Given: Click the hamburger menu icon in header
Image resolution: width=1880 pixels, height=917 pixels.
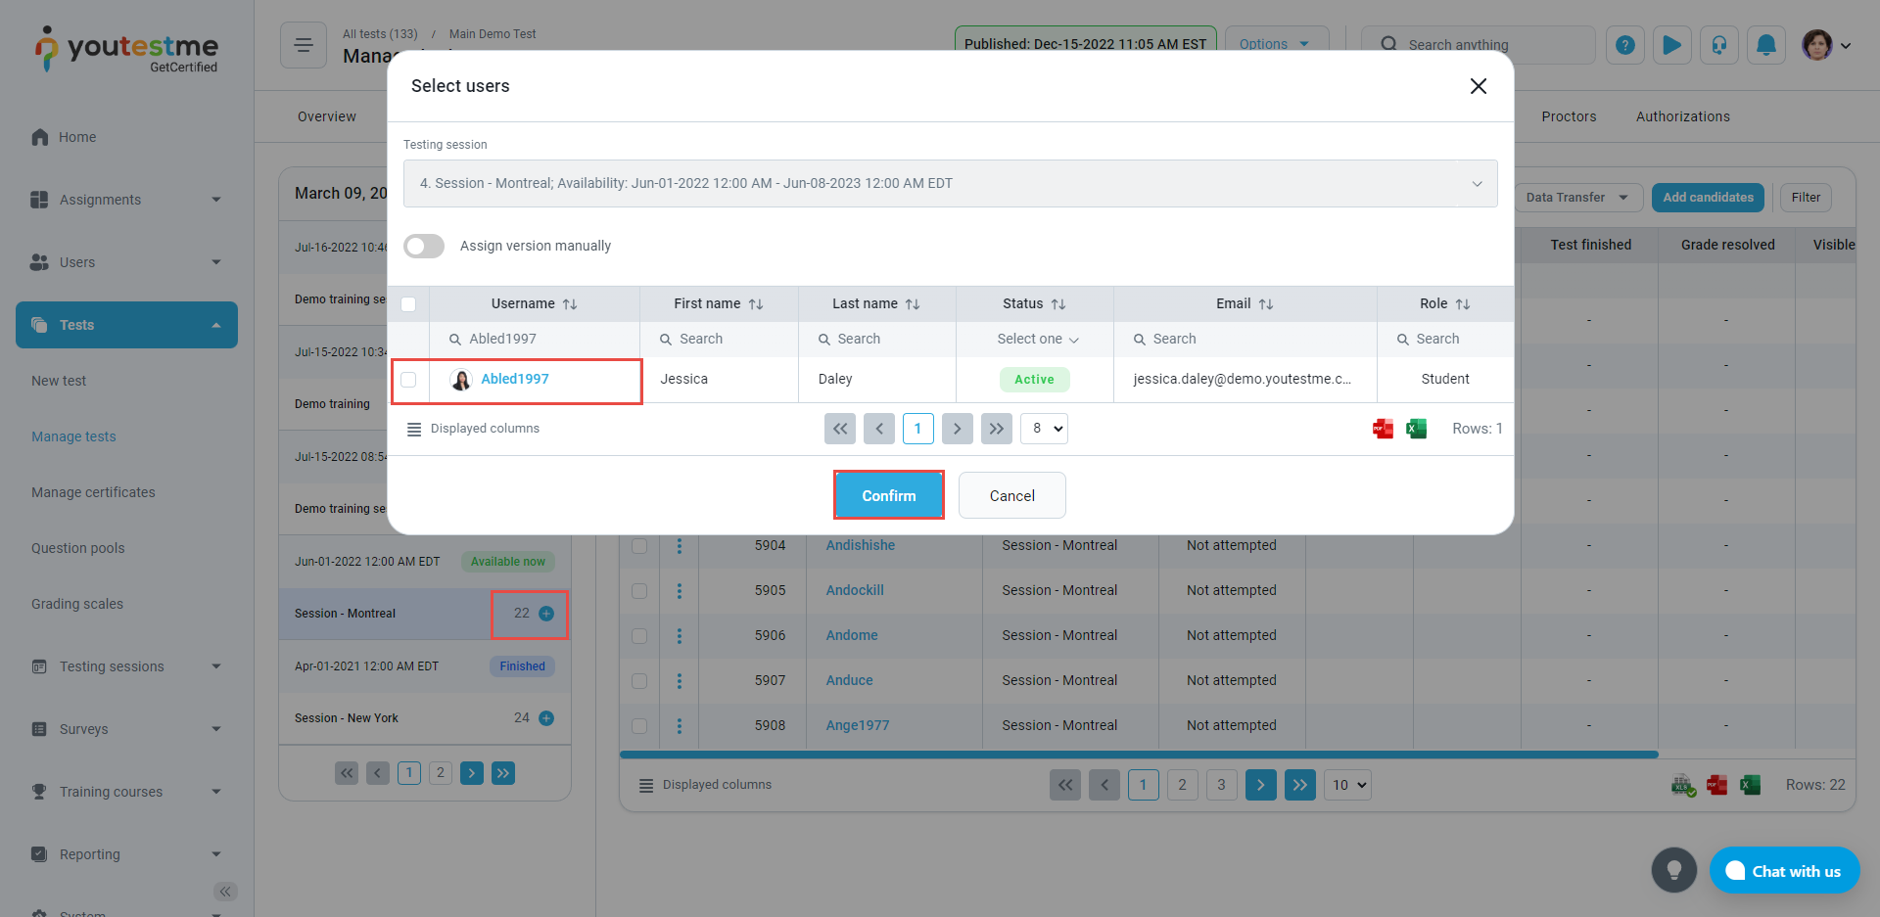Looking at the screenshot, I should pyautogui.click(x=304, y=45).
